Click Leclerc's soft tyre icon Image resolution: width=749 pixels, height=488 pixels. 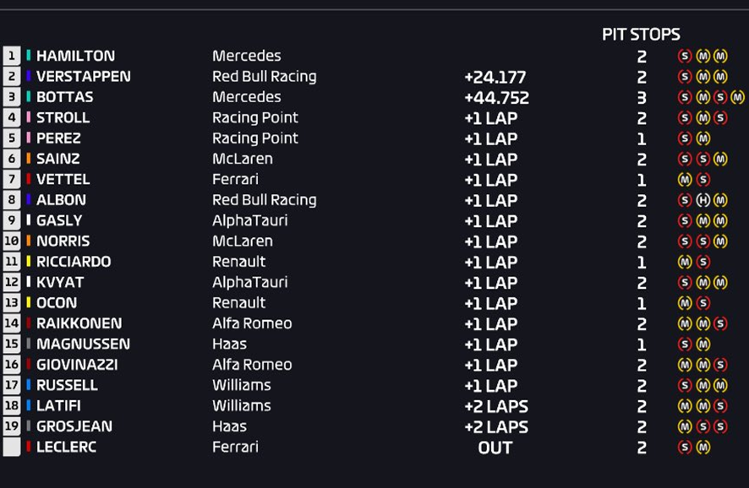pyautogui.click(x=685, y=447)
